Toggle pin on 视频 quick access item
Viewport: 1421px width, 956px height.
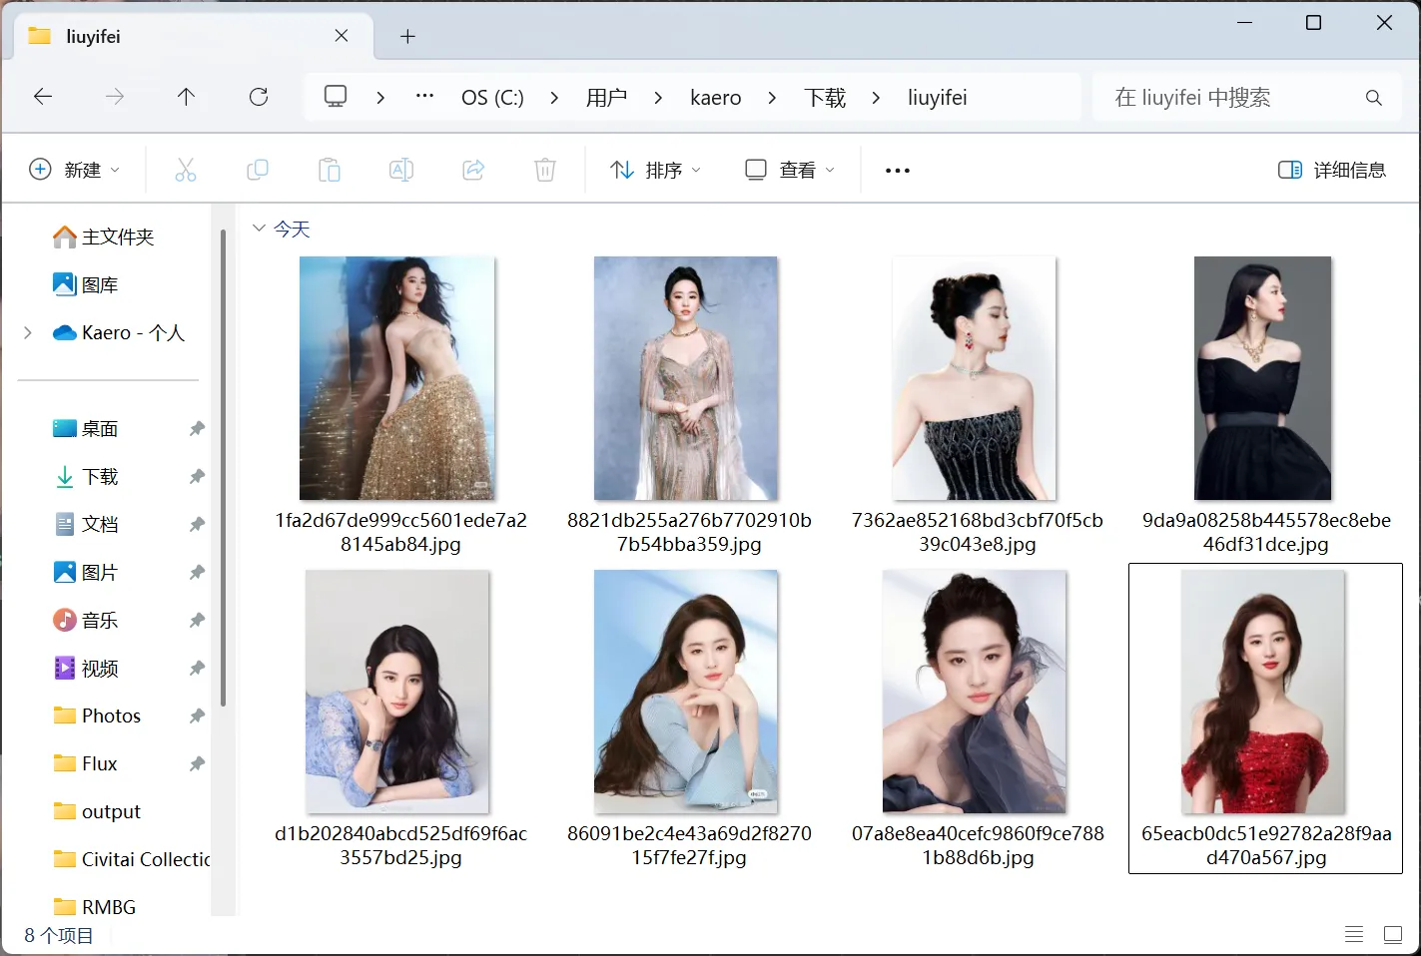point(197,668)
